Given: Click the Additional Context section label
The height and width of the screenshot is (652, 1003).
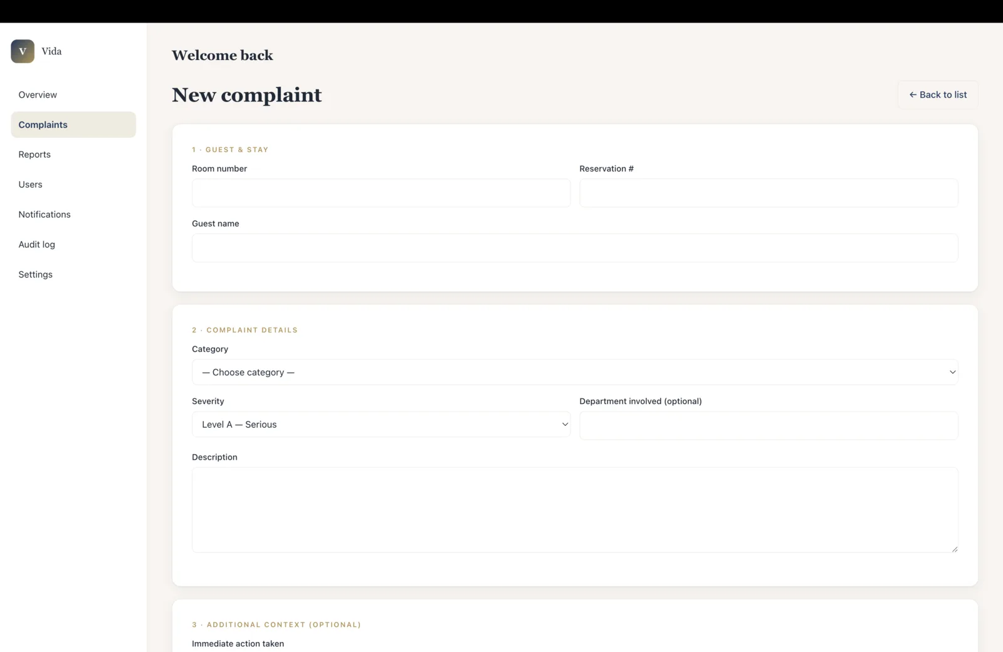Looking at the screenshot, I should [x=276, y=625].
